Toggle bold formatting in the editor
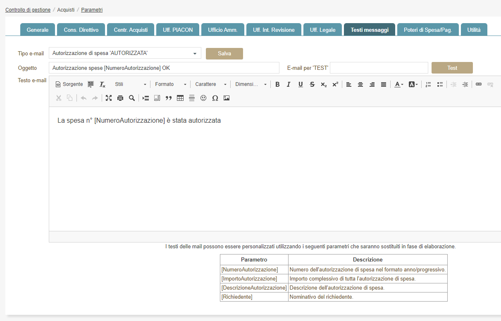 tap(277, 84)
